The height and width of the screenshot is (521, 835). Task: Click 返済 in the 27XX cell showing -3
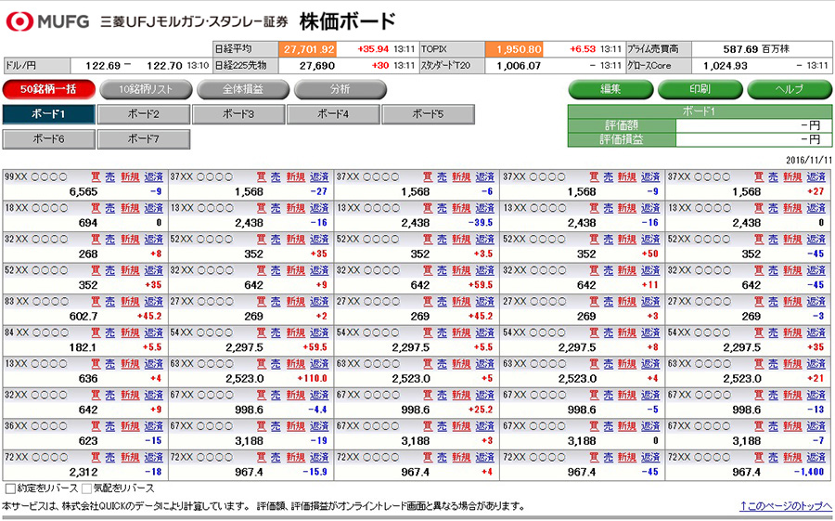click(816, 301)
